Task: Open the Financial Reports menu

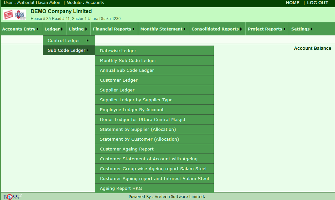Action: tap(114, 29)
